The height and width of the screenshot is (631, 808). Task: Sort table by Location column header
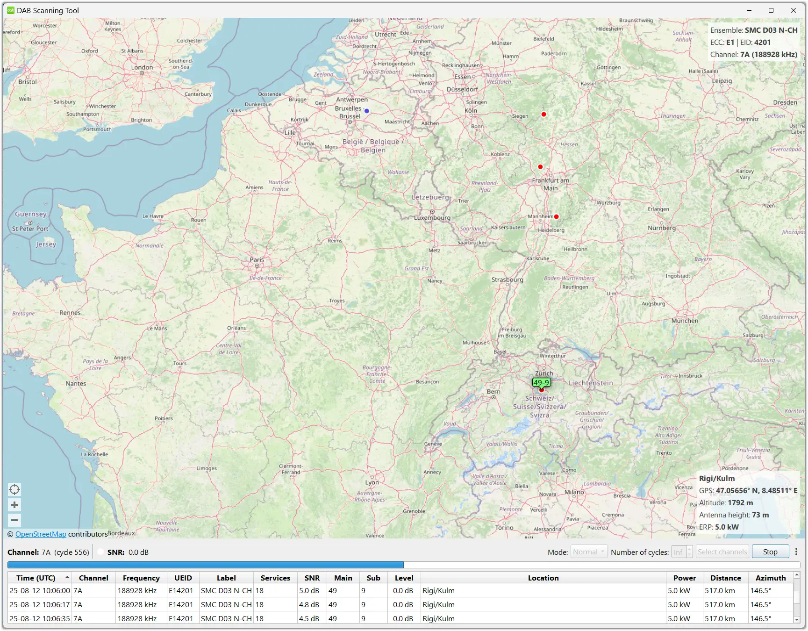(x=543, y=578)
